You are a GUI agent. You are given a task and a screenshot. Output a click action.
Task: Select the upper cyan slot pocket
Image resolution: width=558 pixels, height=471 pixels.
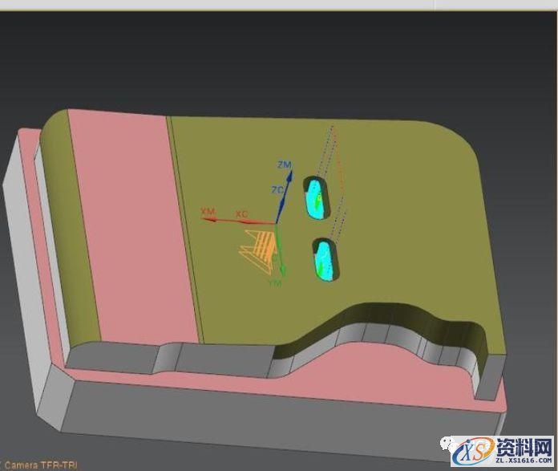click(x=316, y=198)
